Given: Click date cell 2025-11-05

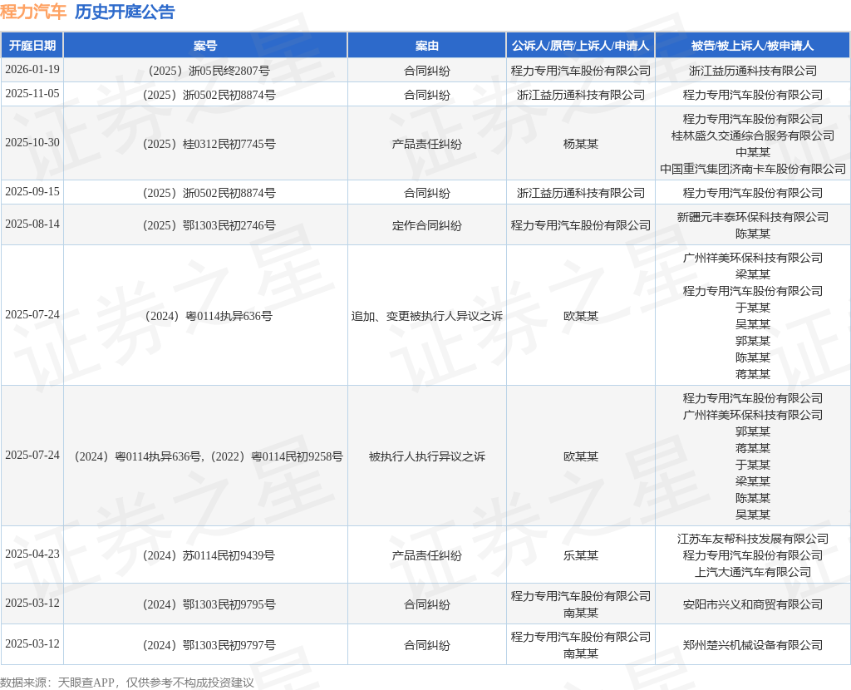Looking at the screenshot, I should [32, 93].
